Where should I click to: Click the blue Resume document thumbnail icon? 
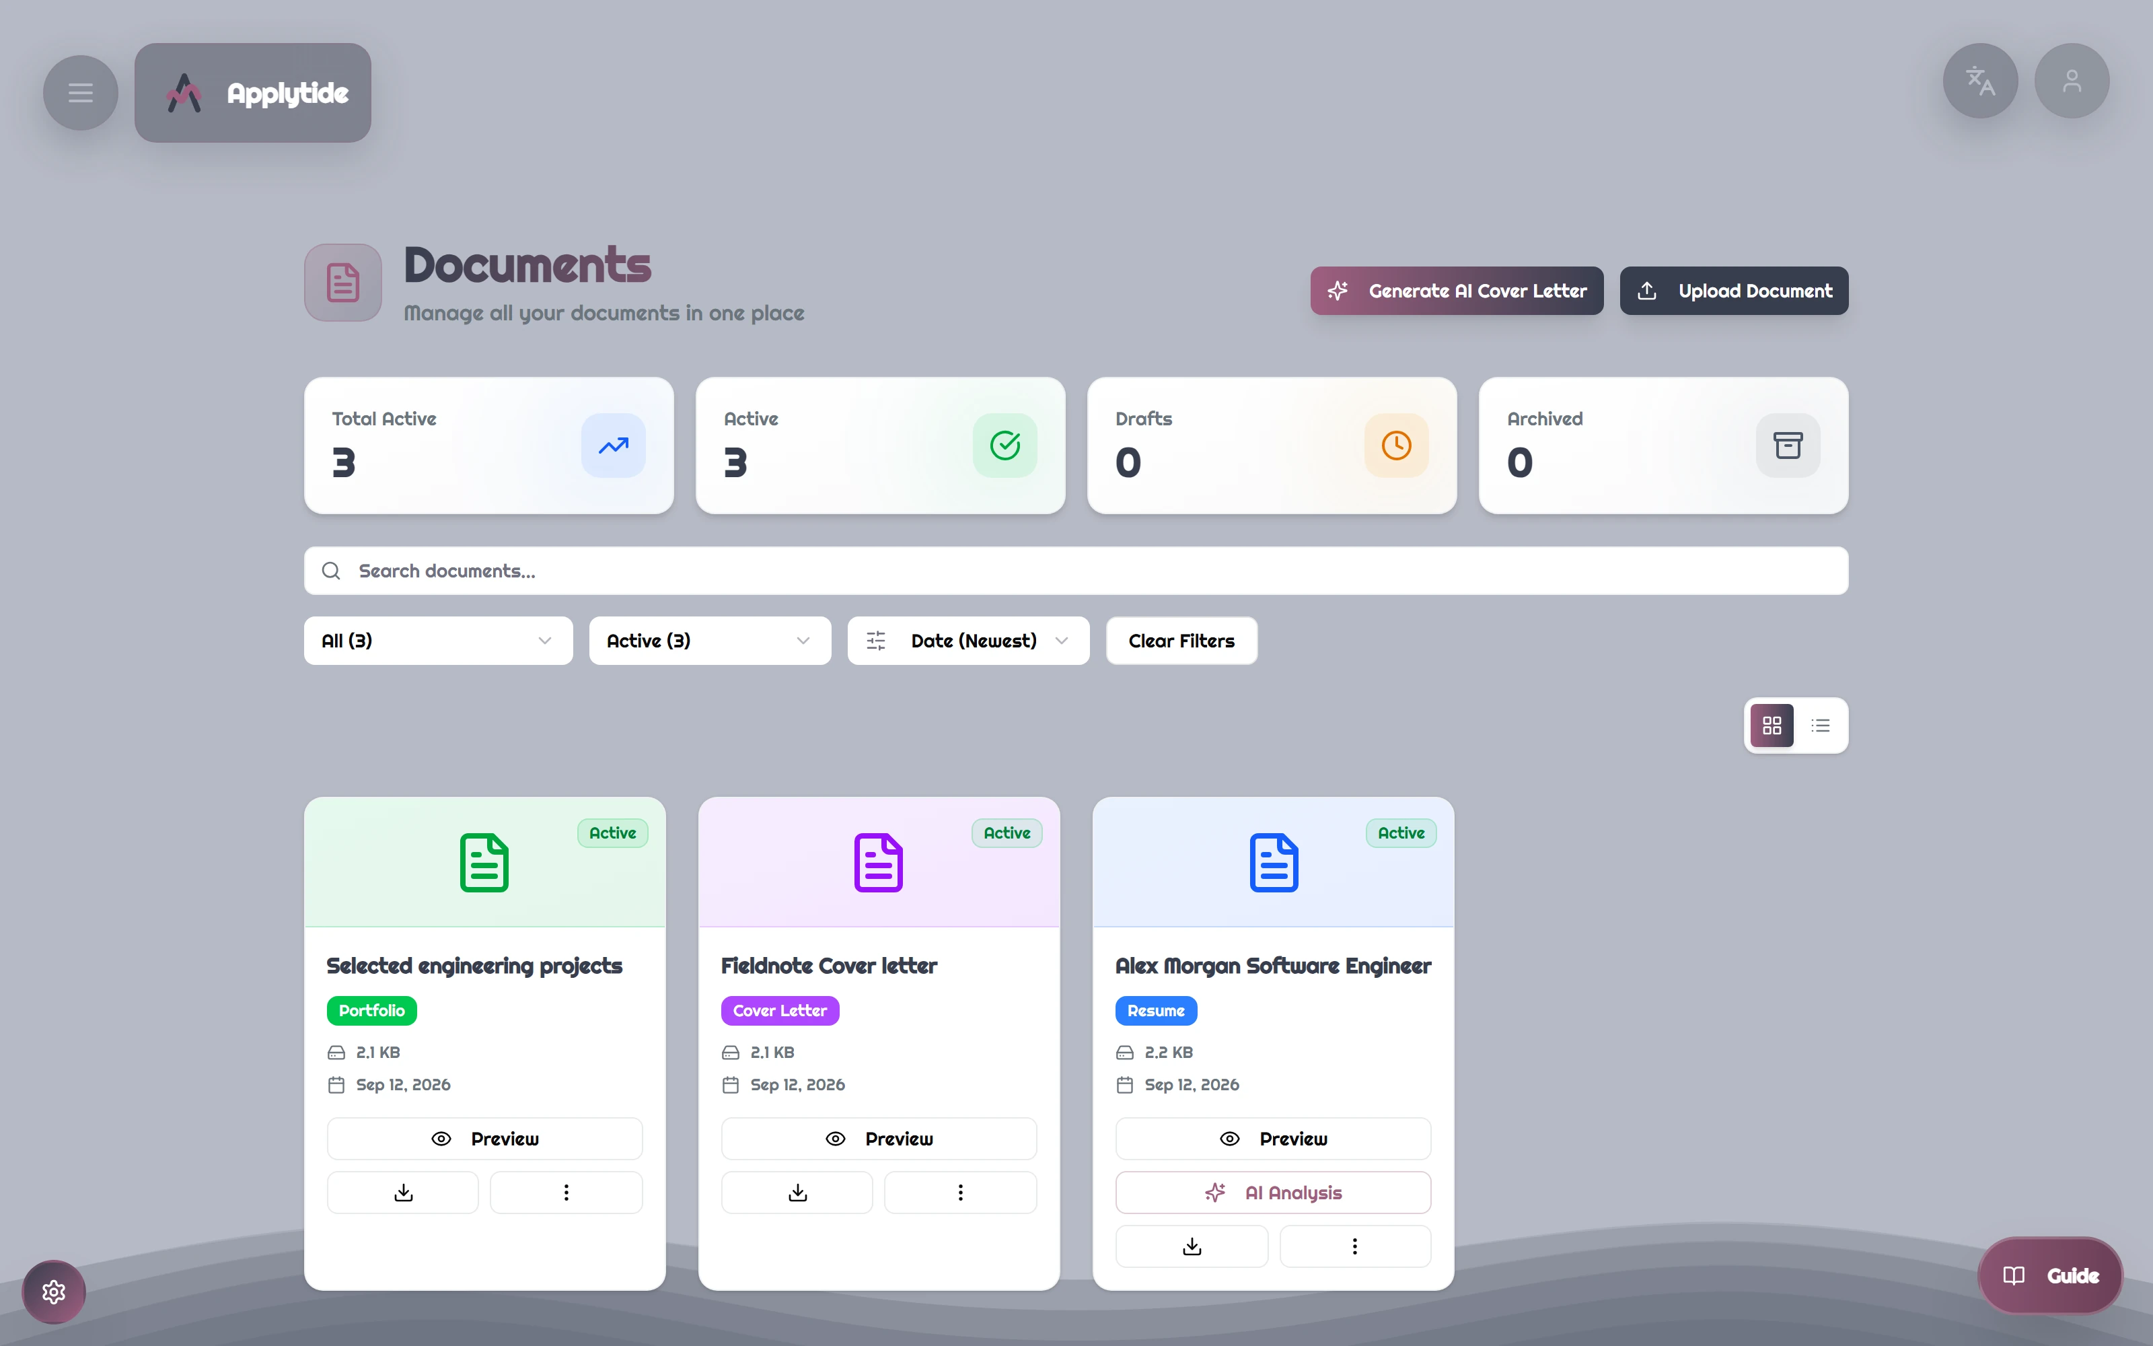click(1274, 863)
